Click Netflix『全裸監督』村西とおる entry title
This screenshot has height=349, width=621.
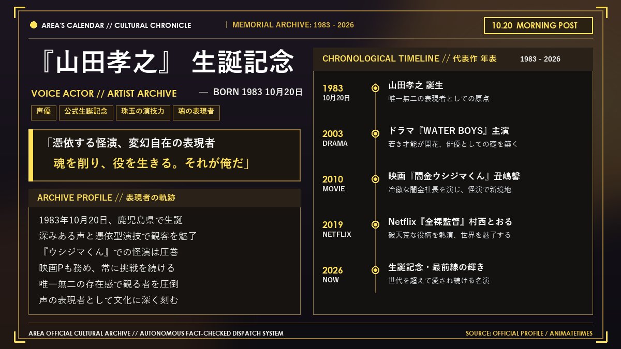pyautogui.click(x=450, y=222)
